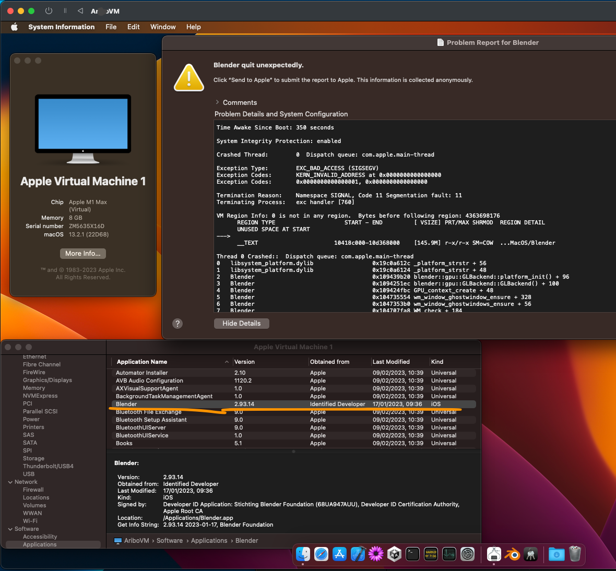Open System Settings from the Dock
The width and height of the screenshot is (616, 571).
467,554
